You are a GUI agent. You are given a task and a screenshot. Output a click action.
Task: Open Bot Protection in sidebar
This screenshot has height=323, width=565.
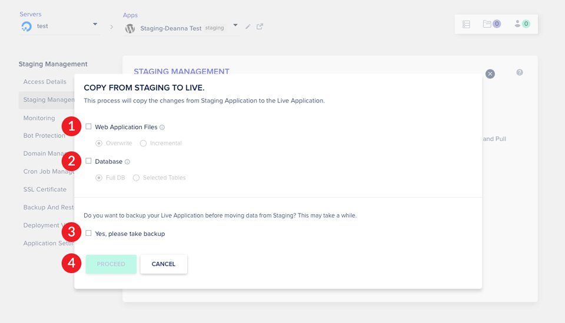44,135
